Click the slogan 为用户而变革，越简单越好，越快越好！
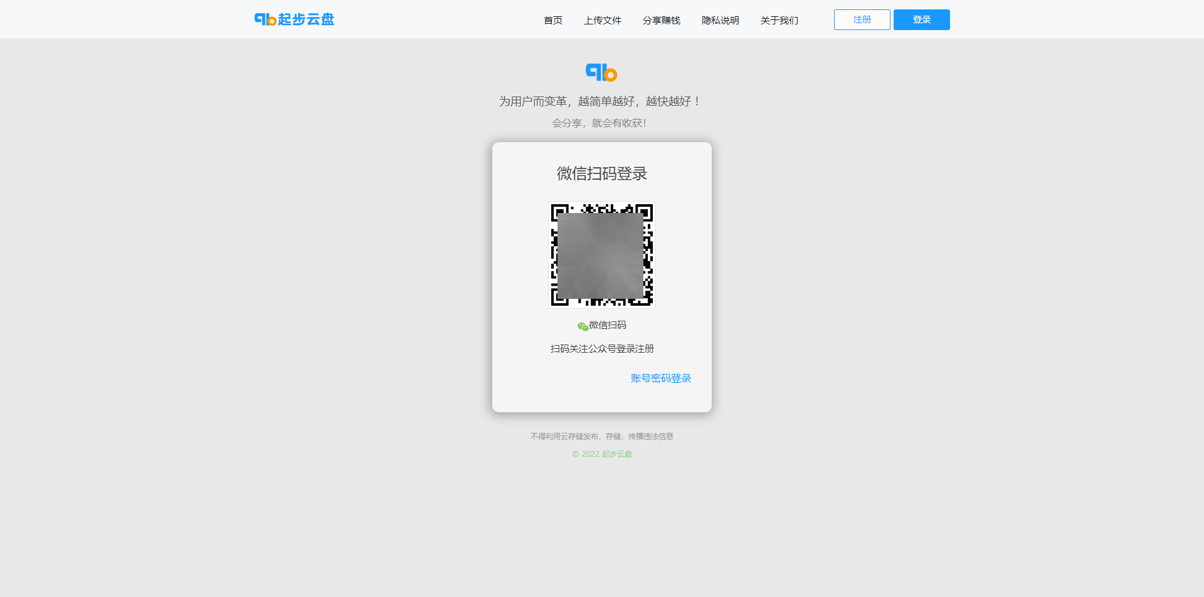The image size is (1204, 597). point(601,101)
